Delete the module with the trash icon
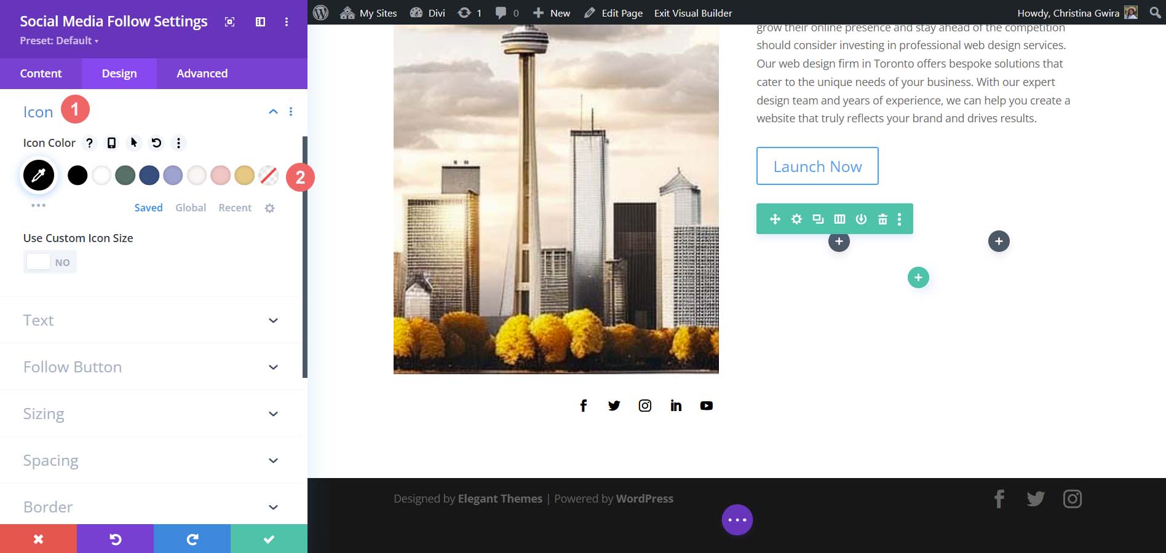 (x=882, y=219)
